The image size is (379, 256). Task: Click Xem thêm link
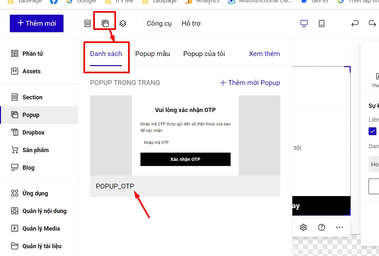pyautogui.click(x=264, y=54)
